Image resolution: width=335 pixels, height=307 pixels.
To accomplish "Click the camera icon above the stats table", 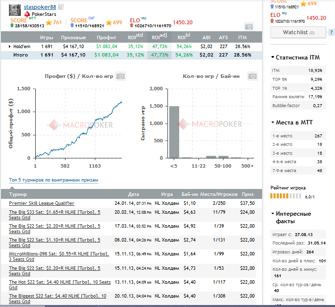I will point(249,26).
